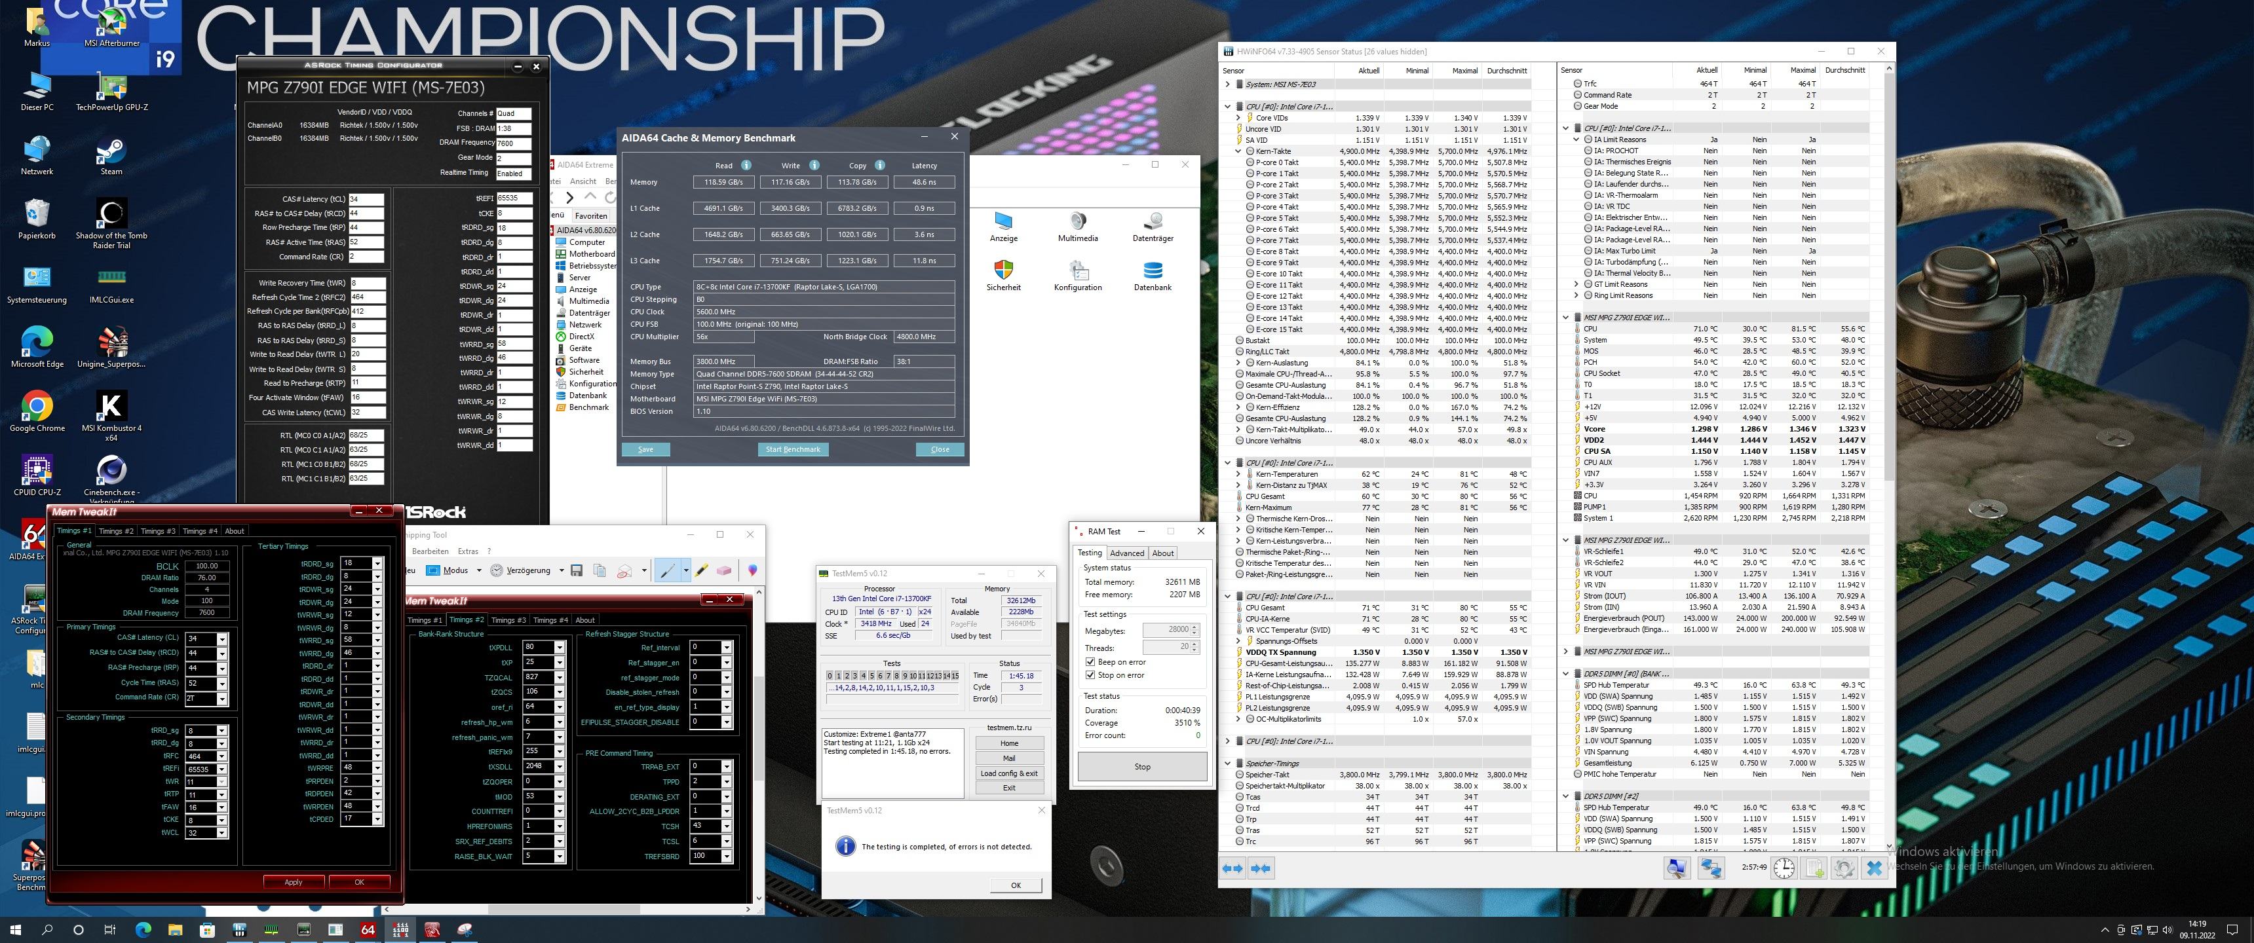This screenshot has height=943, width=2254.
Task: Open the Datenbank category icon in AIDA64
Action: tap(1153, 276)
